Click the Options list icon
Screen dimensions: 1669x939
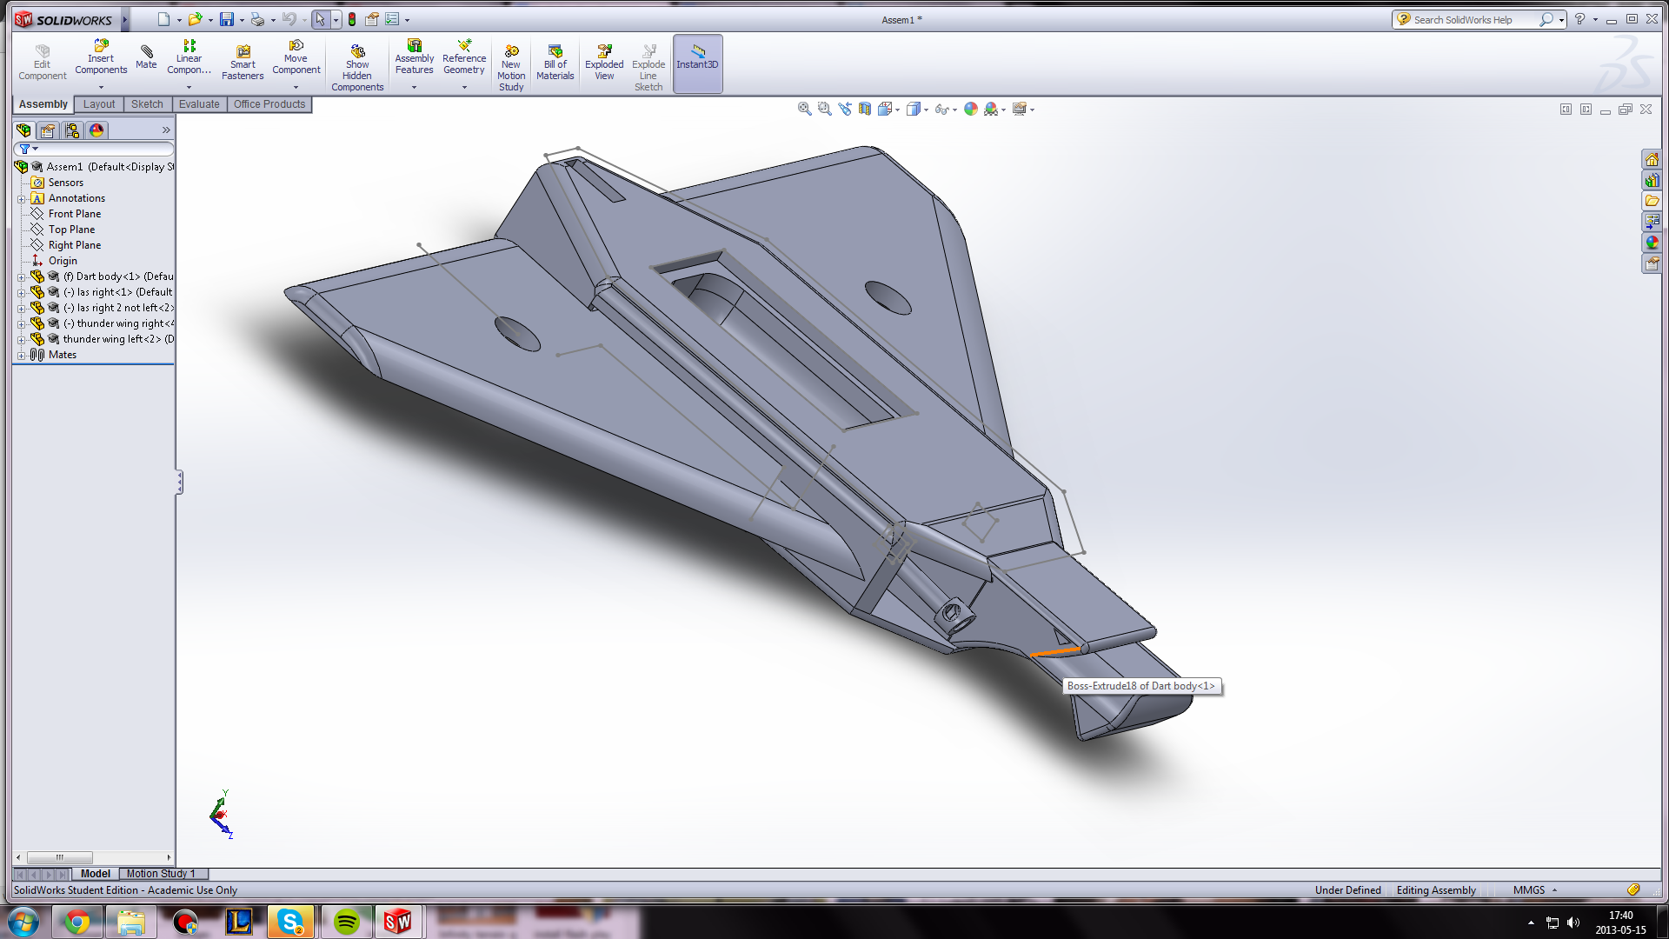[392, 19]
